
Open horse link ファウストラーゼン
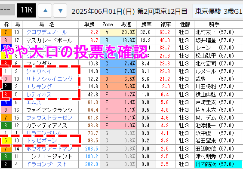coord(49,118)
